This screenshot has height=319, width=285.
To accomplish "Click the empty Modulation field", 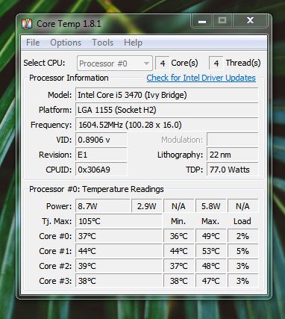I will [233, 140].
